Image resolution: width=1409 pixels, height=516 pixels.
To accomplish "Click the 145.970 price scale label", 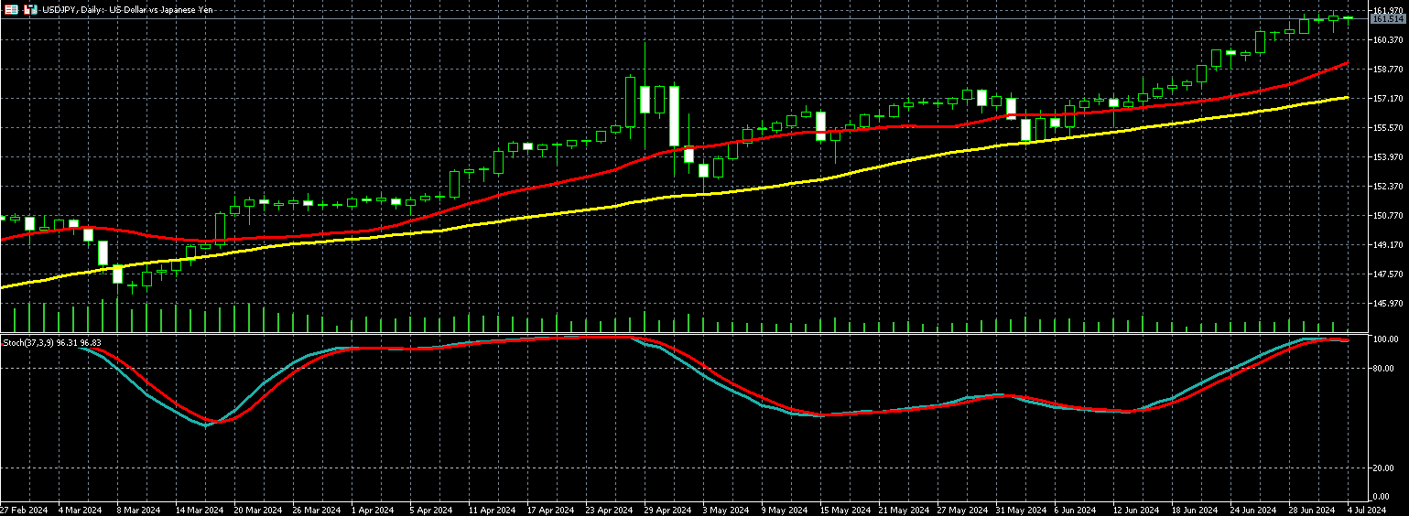I will tap(1389, 304).
